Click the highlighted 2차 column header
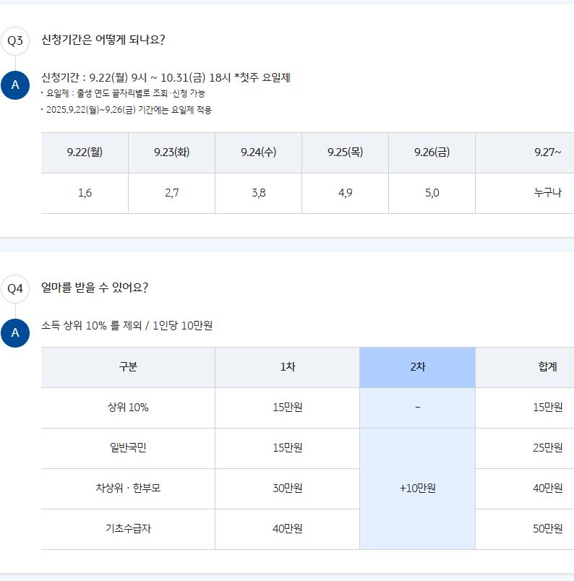574x581 pixels. [x=418, y=367]
